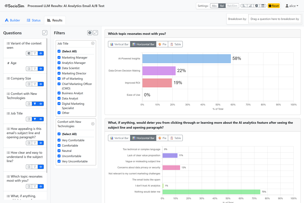Image resolution: width=304 pixels, height=203 pixels.
Task: Click breakdown icon for Age question
Action: click(x=29, y=69)
